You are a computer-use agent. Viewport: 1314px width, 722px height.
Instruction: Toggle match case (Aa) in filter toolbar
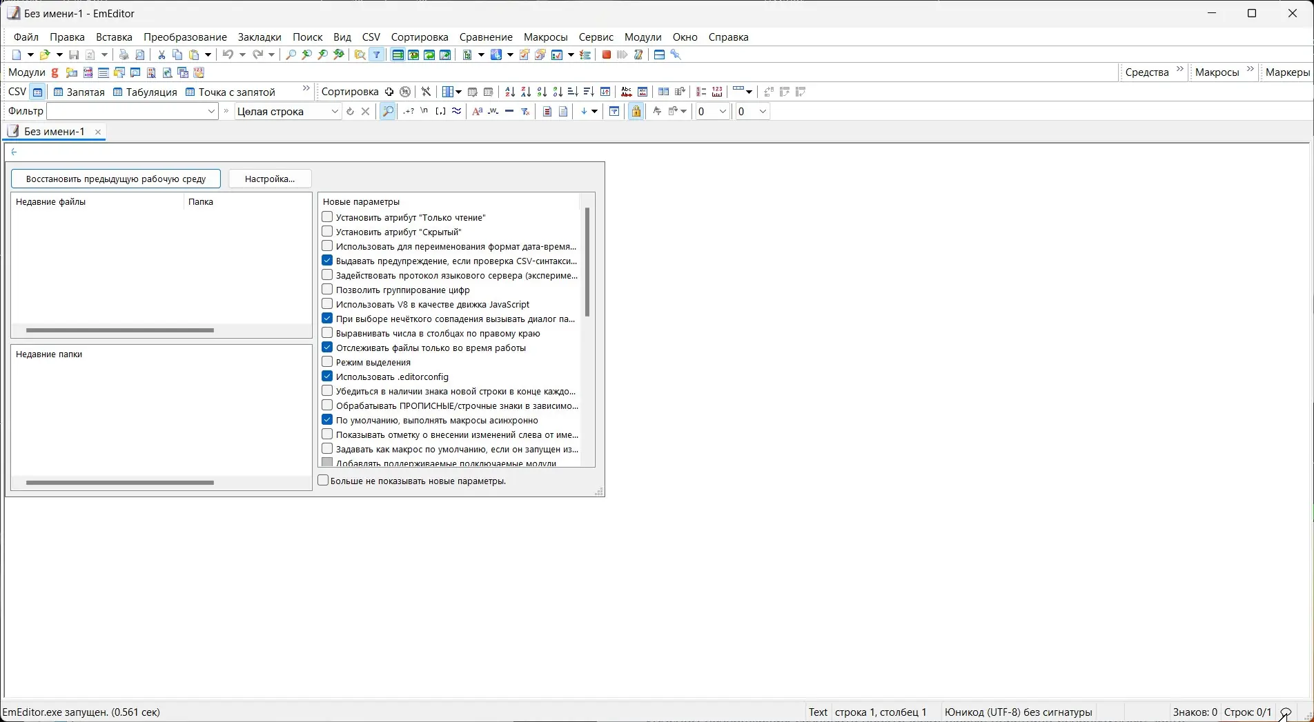[477, 111]
